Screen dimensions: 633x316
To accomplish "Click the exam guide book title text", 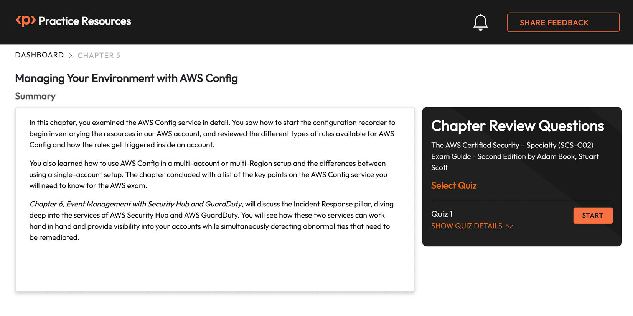I will pyautogui.click(x=515, y=156).
